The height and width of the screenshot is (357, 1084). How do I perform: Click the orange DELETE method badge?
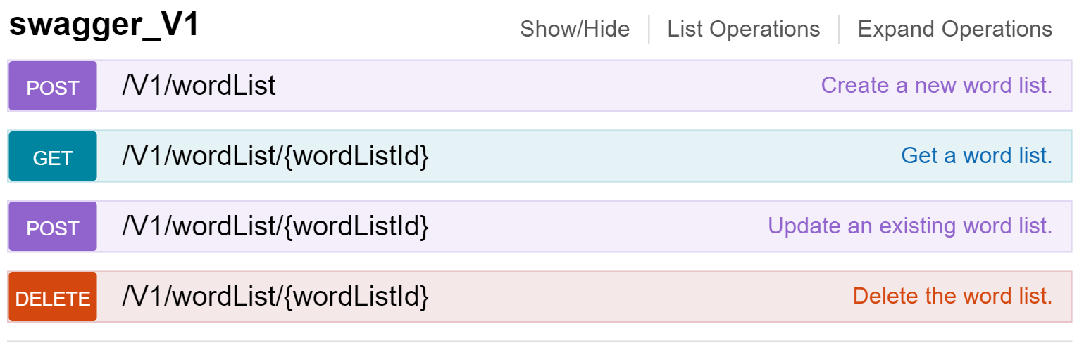pos(53,297)
